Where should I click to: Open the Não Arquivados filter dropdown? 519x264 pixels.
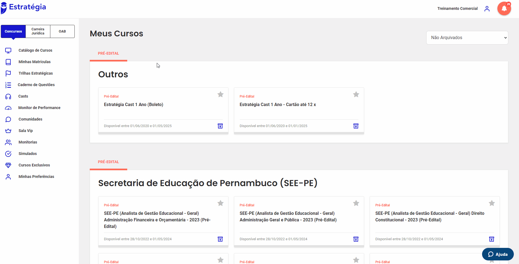[x=467, y=38]
